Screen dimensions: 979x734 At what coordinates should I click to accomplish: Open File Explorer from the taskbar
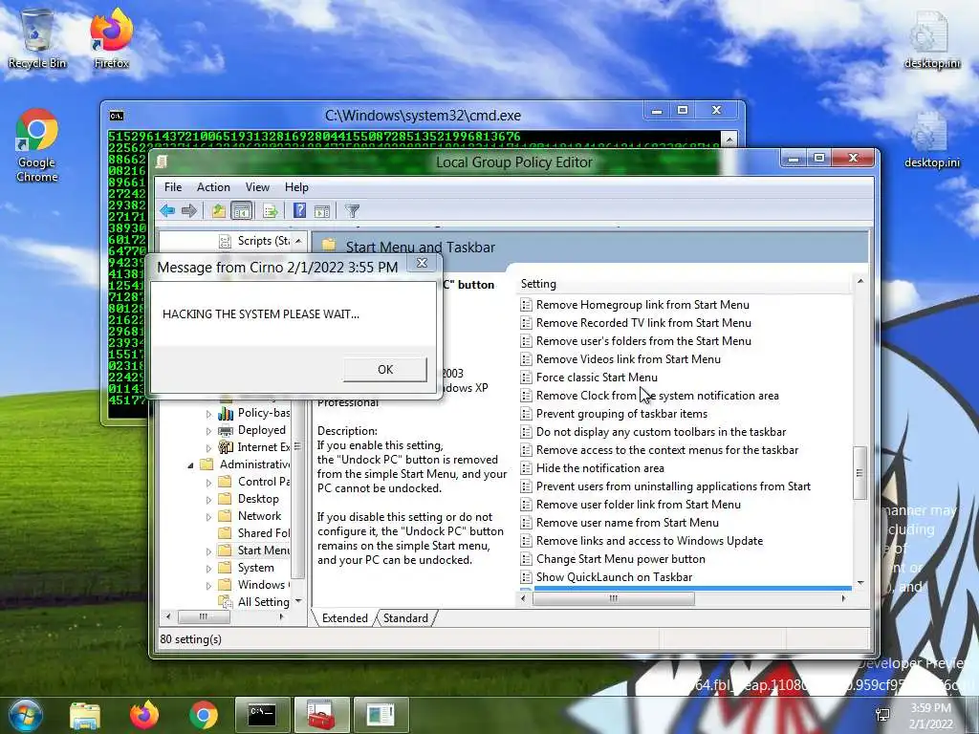[x=85, y=715]
